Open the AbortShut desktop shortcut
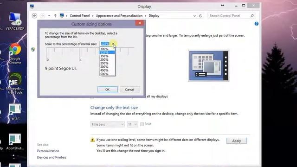297x167 pixels. point(15,141)
